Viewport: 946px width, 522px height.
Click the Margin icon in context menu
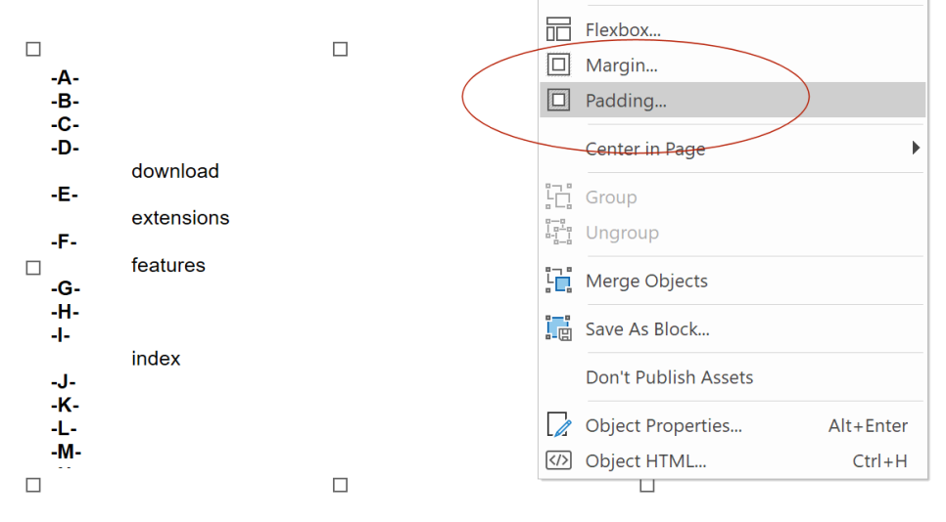point(558,65)
